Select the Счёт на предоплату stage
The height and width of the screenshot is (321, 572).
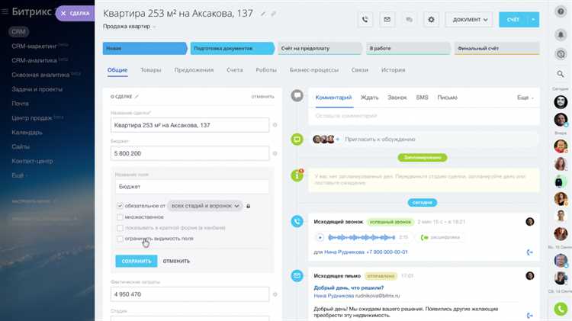(320, 48)
